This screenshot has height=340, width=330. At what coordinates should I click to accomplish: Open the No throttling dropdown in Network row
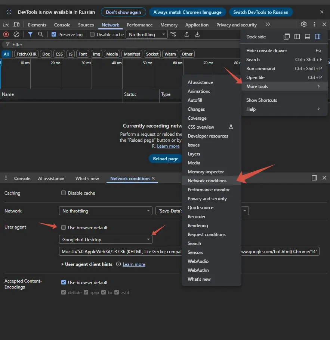(x=105, y=211)
